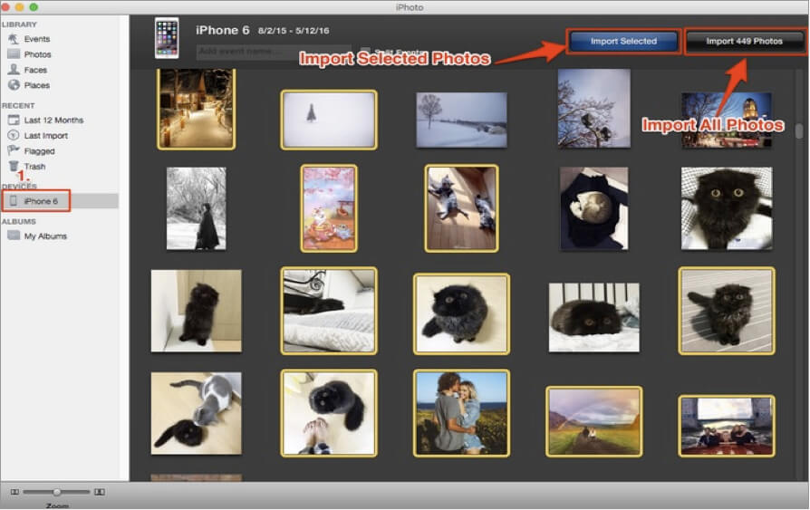Image resolution: width=810 pixels, height=510 pixels.
Task: Open Photos in the Library sidebar
Action: [37, 54]
